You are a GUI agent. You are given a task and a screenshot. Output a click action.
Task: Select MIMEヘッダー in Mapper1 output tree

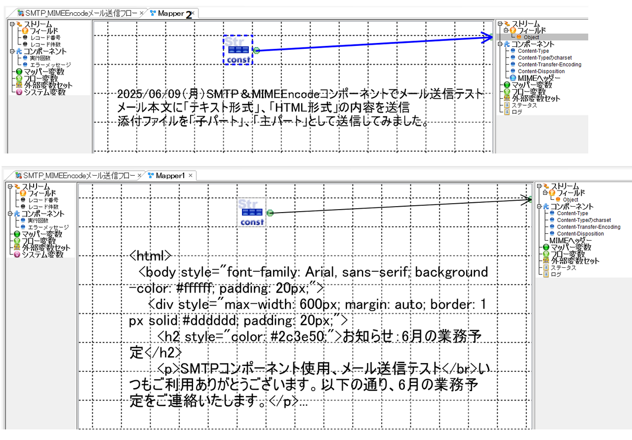pos(571,240)
